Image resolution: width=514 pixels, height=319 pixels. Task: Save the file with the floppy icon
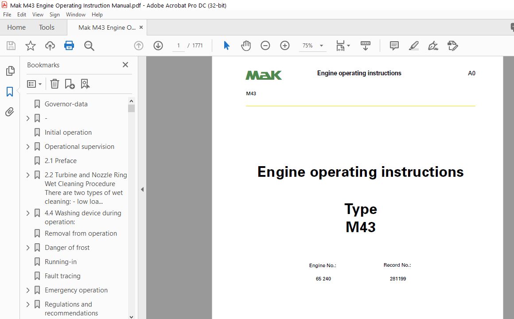pos(11,46)
